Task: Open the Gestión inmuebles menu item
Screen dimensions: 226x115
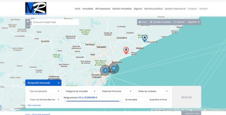Action: pyautogui.click(x=122, y=9)
